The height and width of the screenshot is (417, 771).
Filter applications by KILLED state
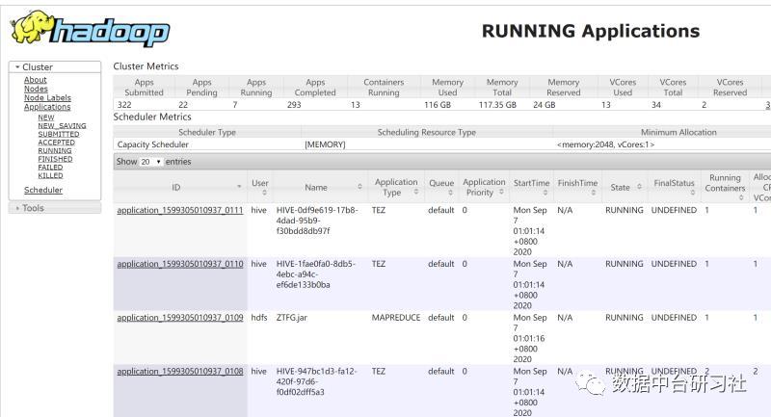tap(50, 175)
